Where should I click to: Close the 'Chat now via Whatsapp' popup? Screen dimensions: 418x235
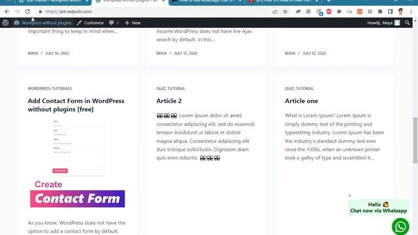[x=349, y=195]
